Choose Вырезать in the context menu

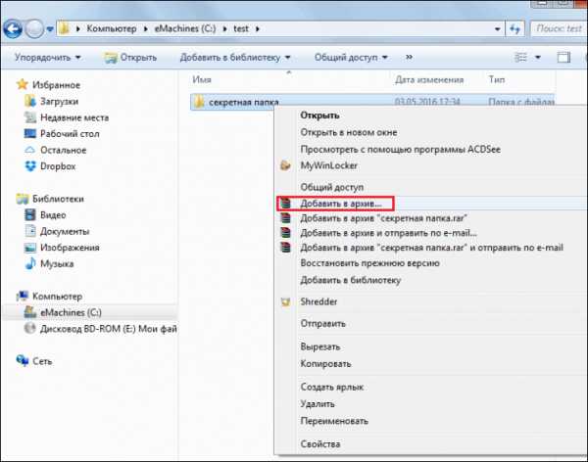point(319,346)
